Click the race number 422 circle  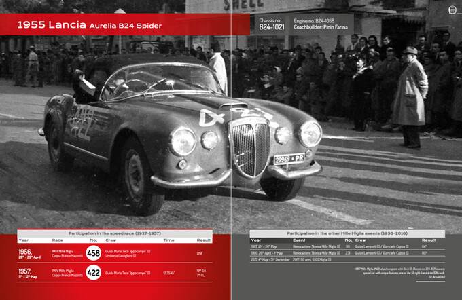94,273
